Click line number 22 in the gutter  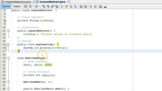point(4,68)
